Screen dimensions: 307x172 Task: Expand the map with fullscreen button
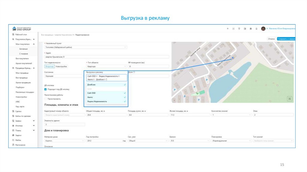(x=290, y=99)
